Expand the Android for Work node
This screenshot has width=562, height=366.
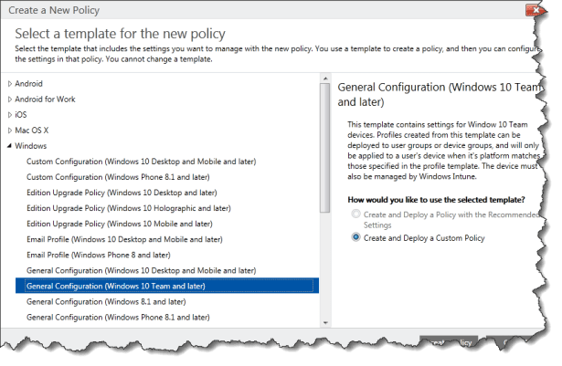click(10, 99)
